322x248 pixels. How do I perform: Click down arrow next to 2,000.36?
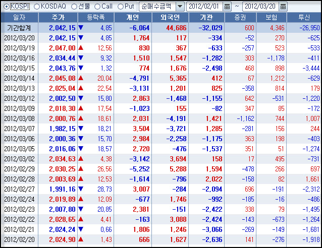[81, 139]
